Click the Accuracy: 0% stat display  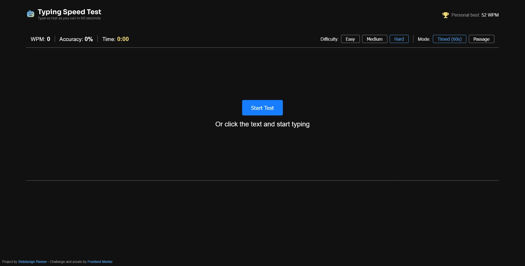click(76, 39)
